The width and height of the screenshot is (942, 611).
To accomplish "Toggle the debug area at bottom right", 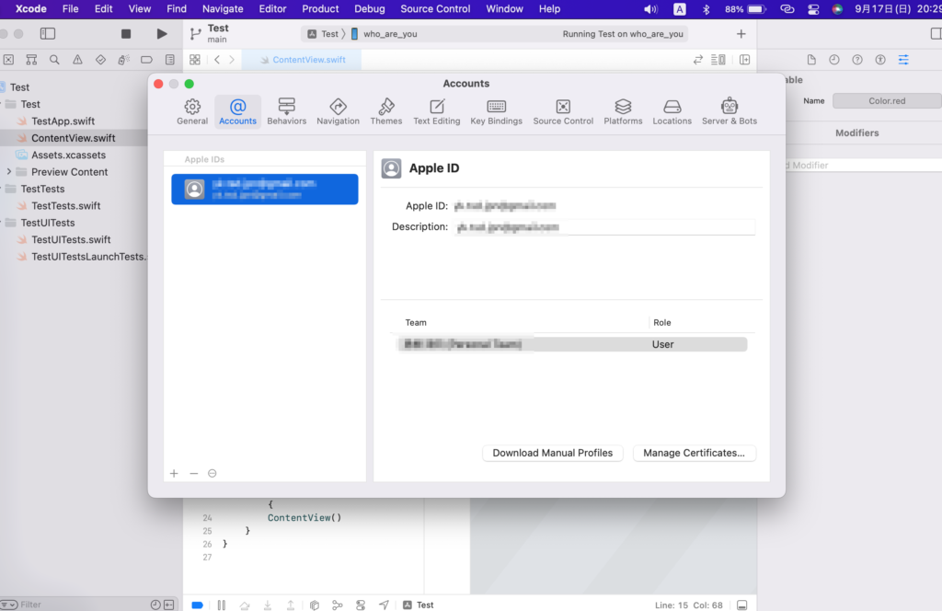I will 741,605.
